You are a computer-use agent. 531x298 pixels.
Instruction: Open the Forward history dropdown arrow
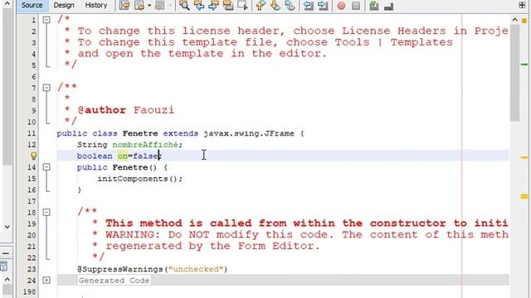pos(170,6)
